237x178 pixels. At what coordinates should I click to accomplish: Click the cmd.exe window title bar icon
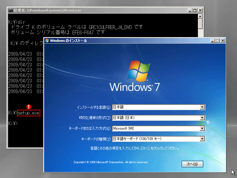click(x=10, y=10)
